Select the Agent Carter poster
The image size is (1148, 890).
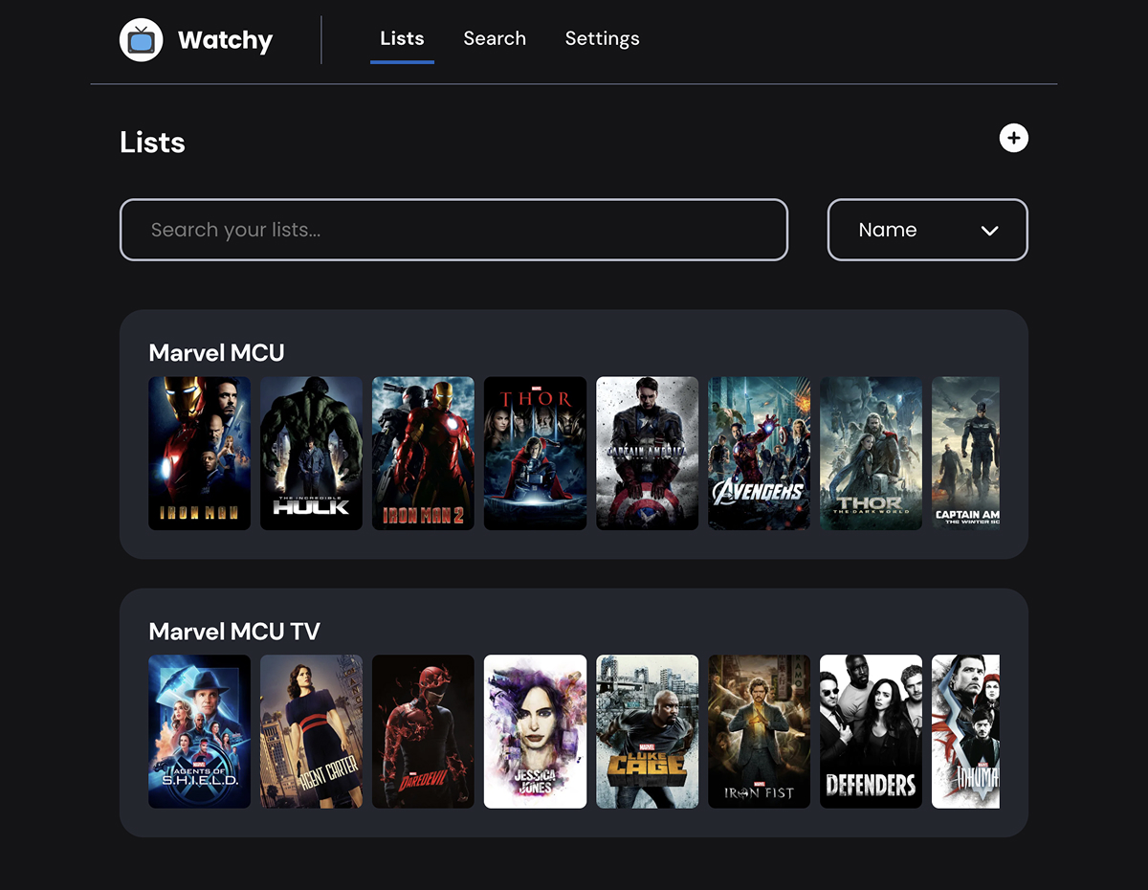point(311,731)
